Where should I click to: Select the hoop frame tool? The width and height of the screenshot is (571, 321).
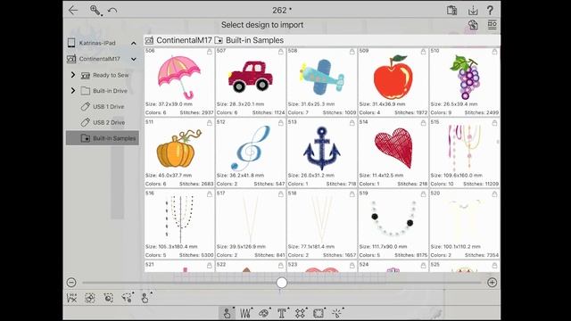coord(319,313)
